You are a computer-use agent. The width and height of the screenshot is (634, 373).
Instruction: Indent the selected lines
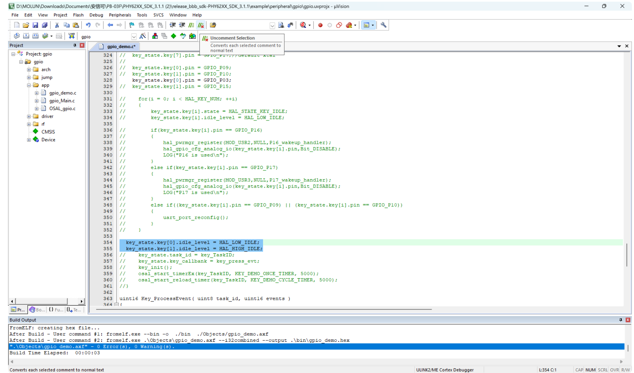tap(173, 25)
